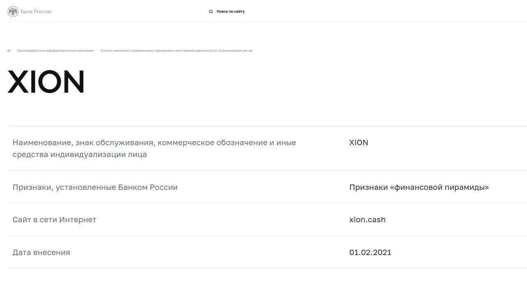This screenshot has width=527, height=303.
Task: Click the «Сайт в сети Интернет» label
Action: click(54, 219)
